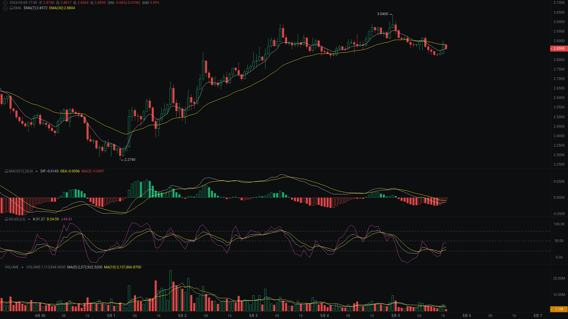Image resolution: width=568 pixels, height=319 pixels.
Task: Click the 2.8595 price tag on right axis
Action: [x=559, y=49]
